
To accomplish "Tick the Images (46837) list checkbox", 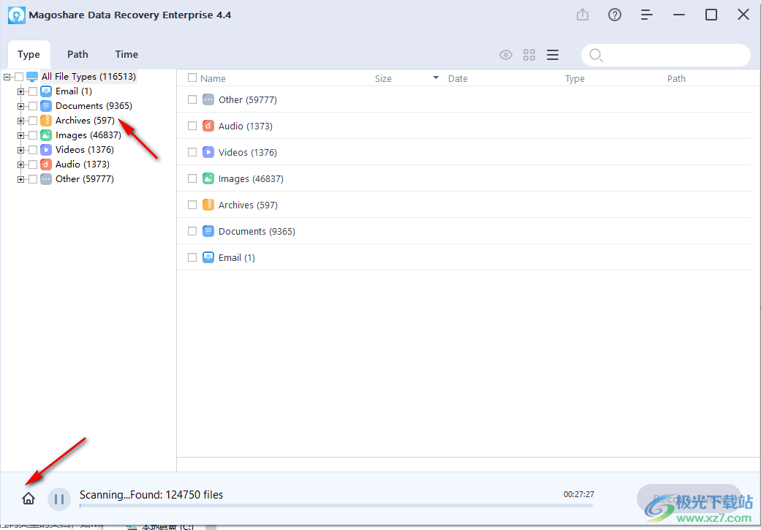I will [192, 178].
